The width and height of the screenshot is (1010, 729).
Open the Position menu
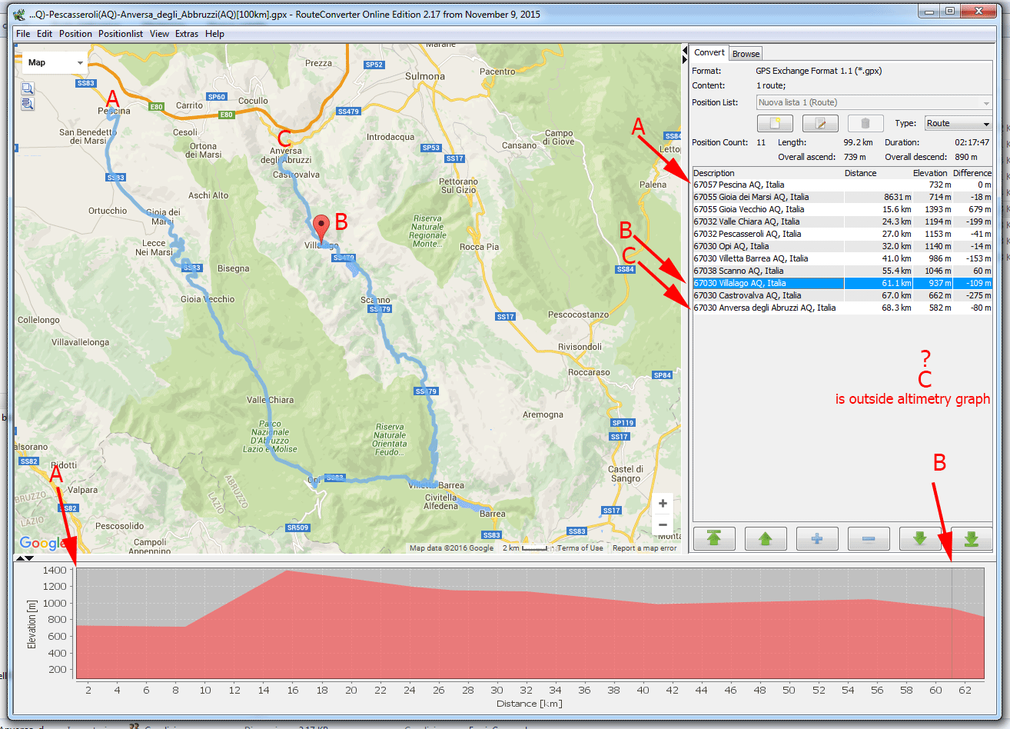(x=75, y=34)
